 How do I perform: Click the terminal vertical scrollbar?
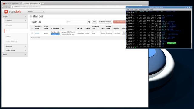[x=192, y=30]
